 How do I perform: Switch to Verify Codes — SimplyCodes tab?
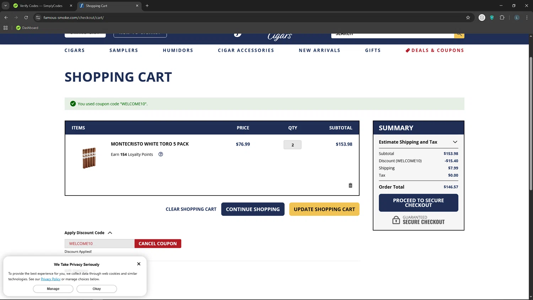pos(43,6)
